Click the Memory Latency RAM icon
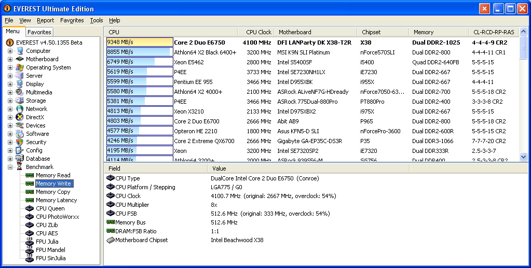 tap(30, 200)
